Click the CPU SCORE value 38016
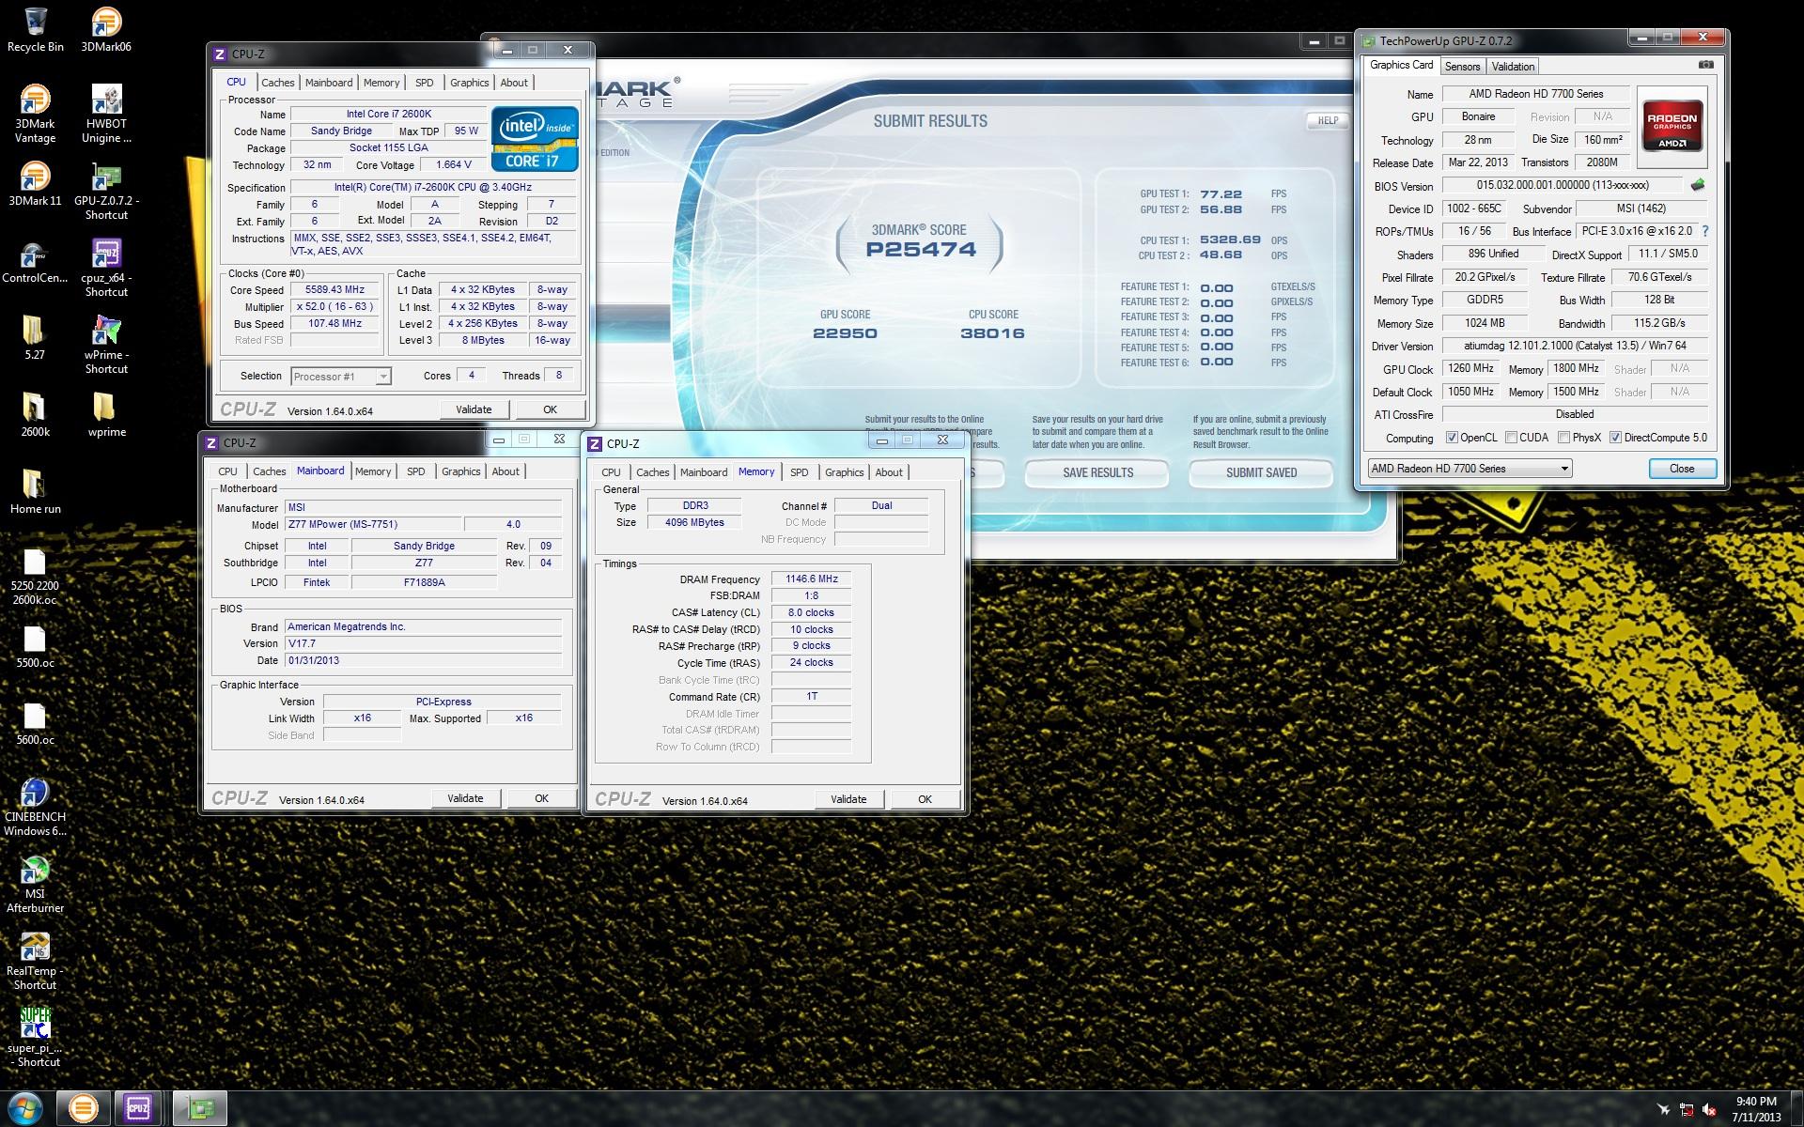Image resolution: width=1804 pixels, height=1127 pixels. click(992, 333)
